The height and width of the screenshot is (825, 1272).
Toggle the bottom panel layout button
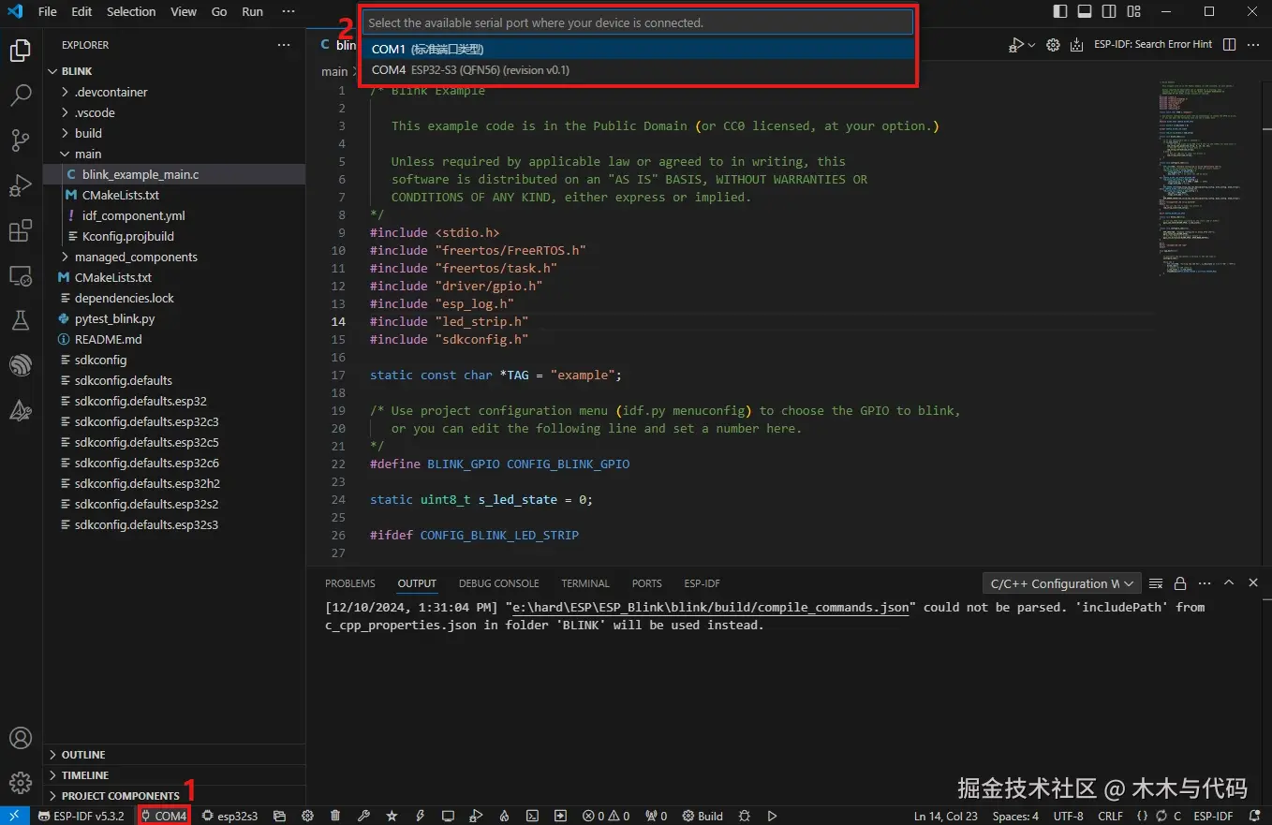pyautogui.click(x=1085, y=12)
